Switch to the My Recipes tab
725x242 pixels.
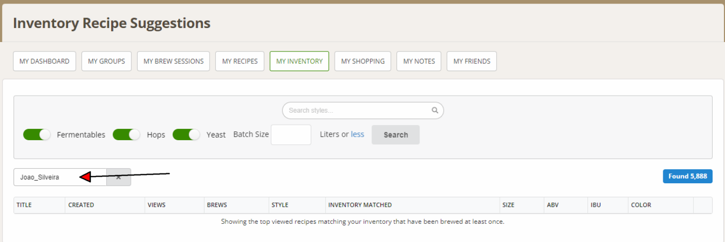[240, 61]
